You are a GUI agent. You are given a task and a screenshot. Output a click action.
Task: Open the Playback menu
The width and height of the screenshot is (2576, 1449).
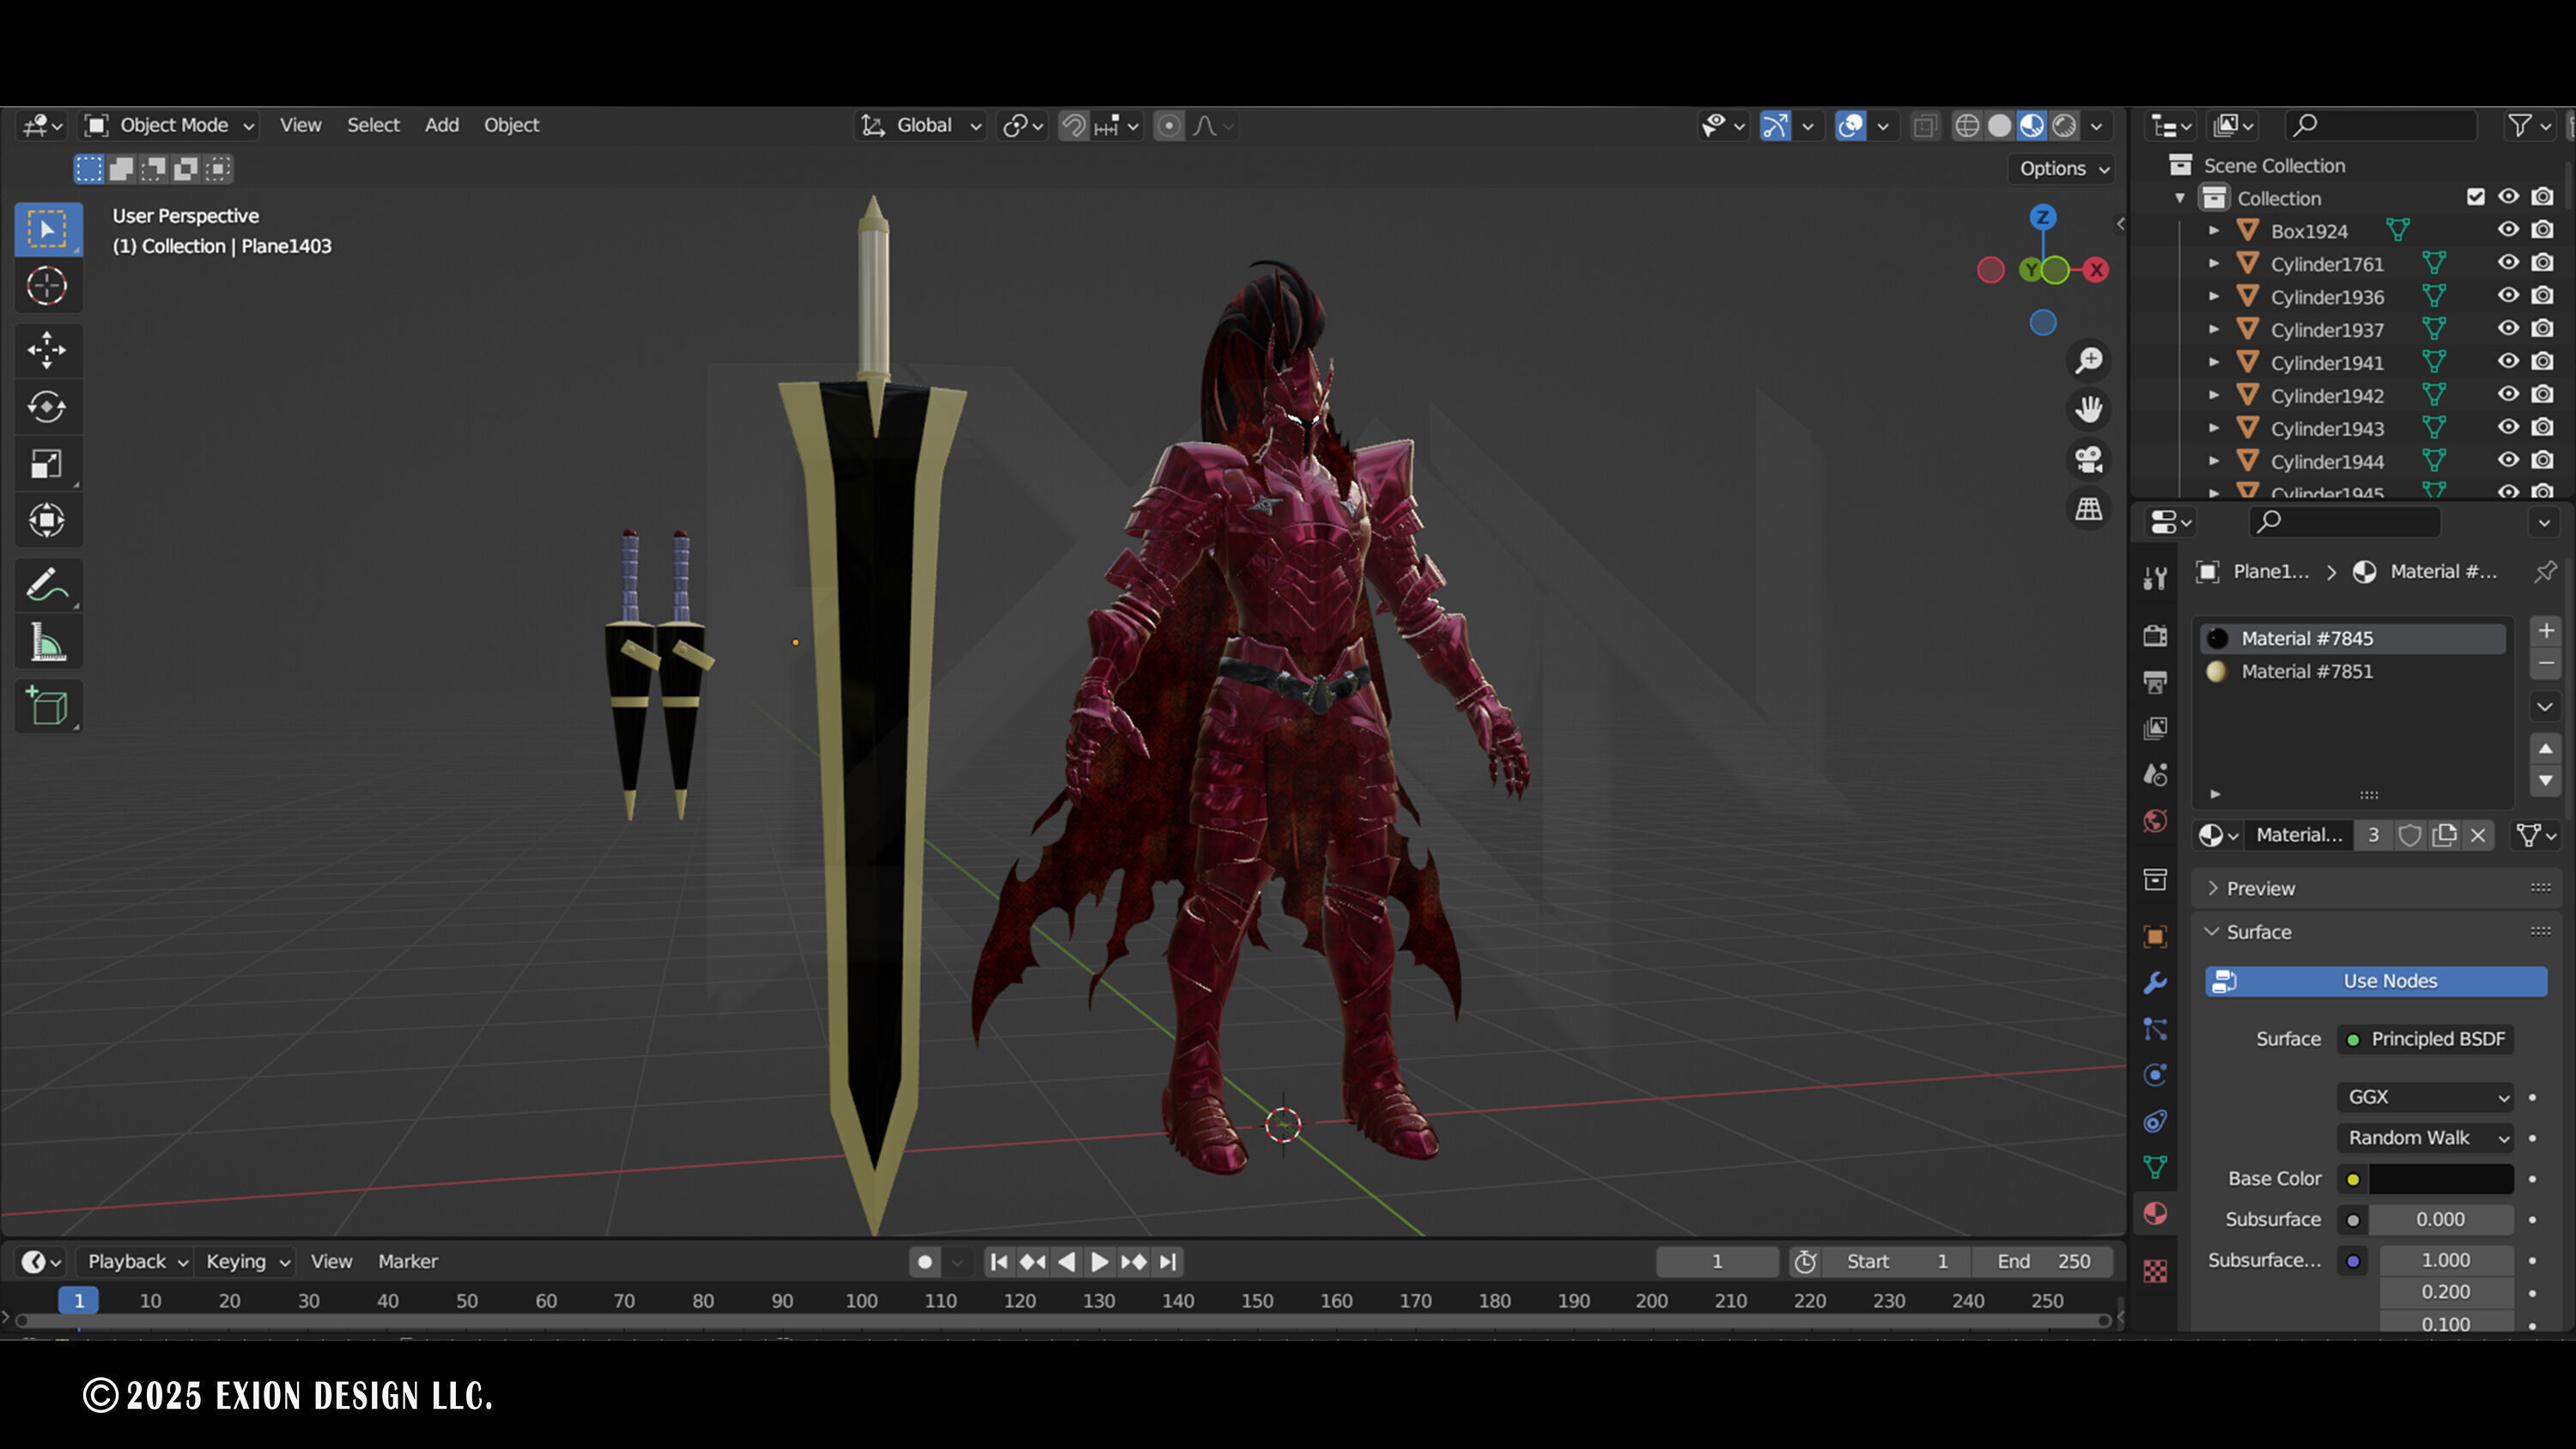pos(137,1262)
